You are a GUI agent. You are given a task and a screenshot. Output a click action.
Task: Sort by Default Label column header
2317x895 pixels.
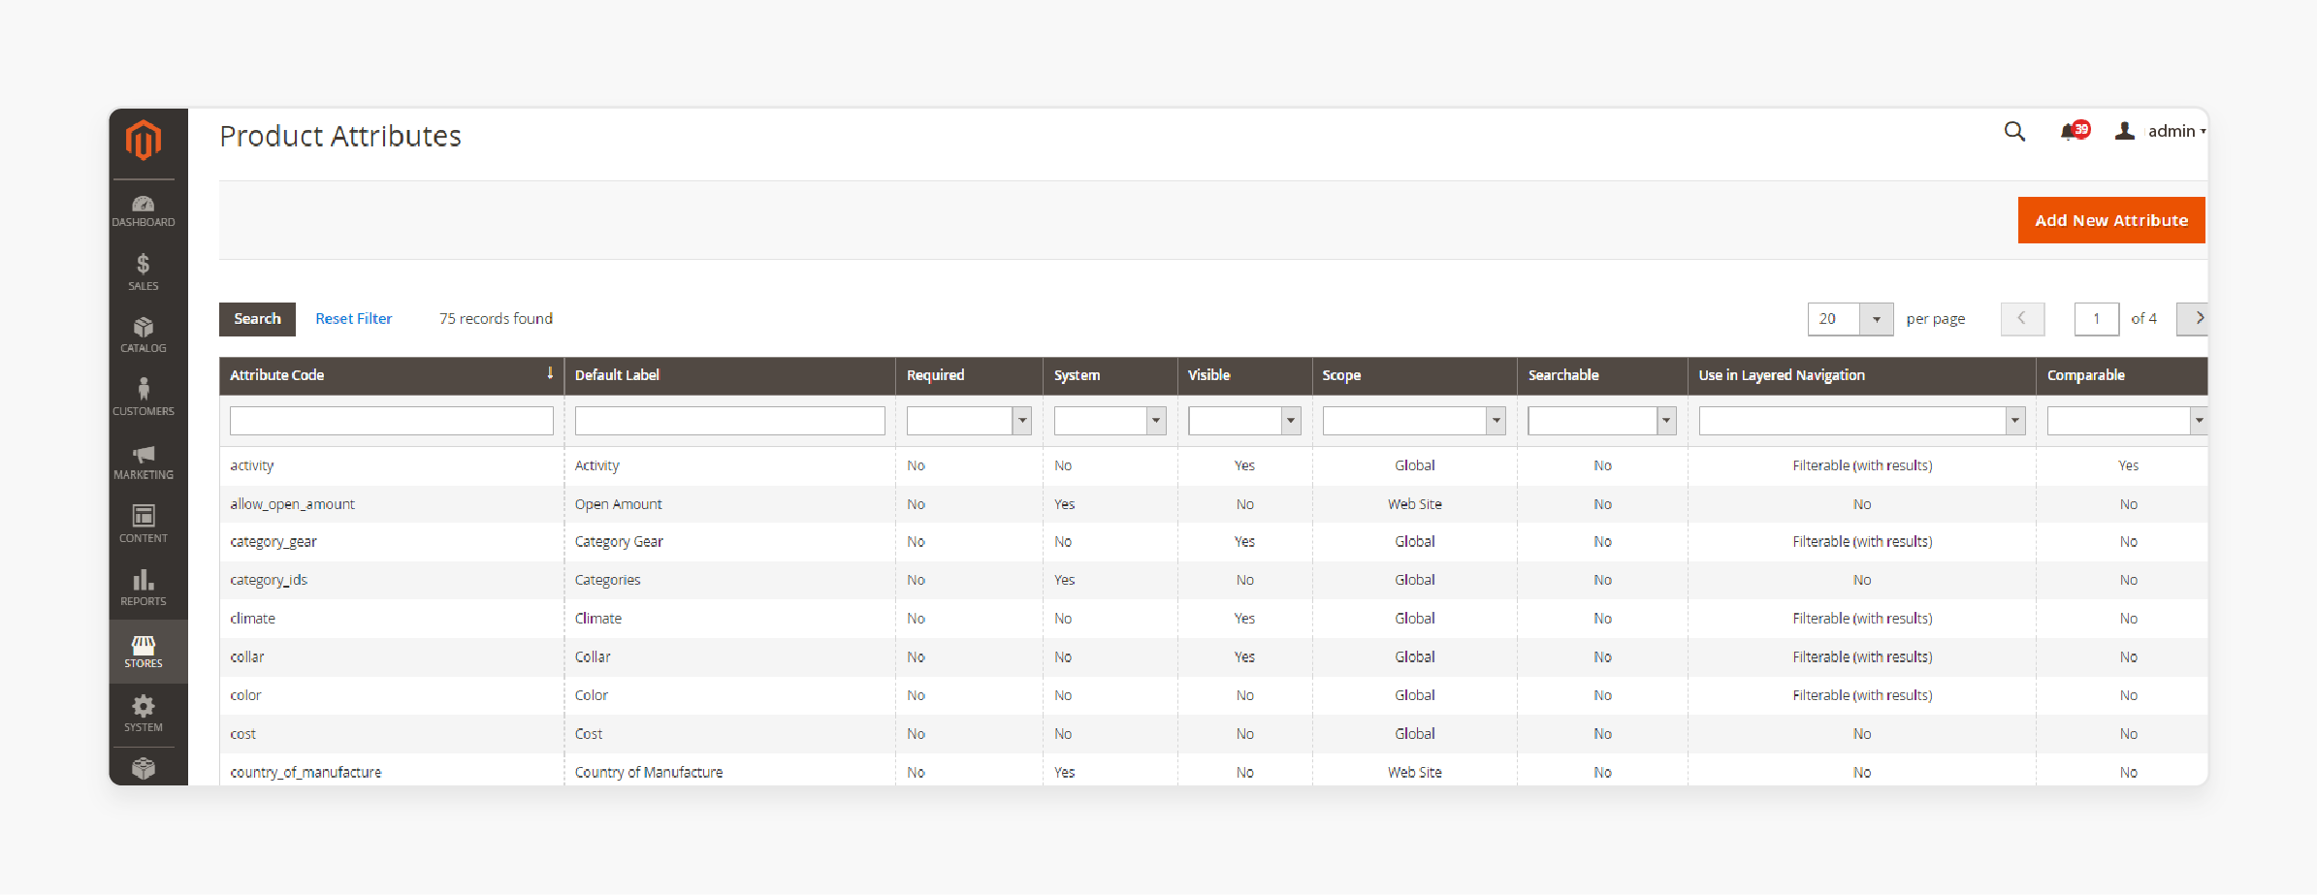coord(617,375)
